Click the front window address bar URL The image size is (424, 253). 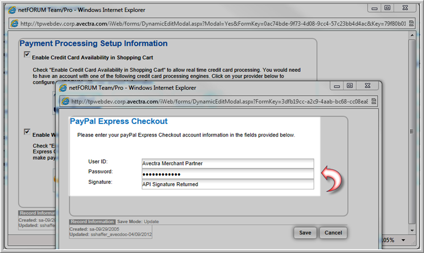click(219, 102)
